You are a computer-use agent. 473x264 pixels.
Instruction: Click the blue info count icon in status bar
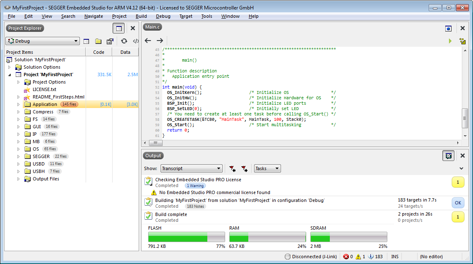tap(371, 257)
